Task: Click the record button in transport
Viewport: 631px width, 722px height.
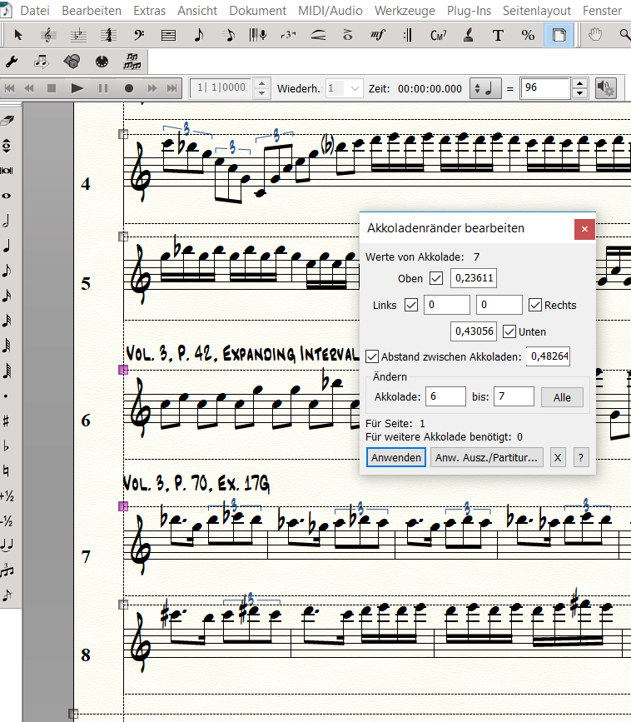Action: coord(129,88)
